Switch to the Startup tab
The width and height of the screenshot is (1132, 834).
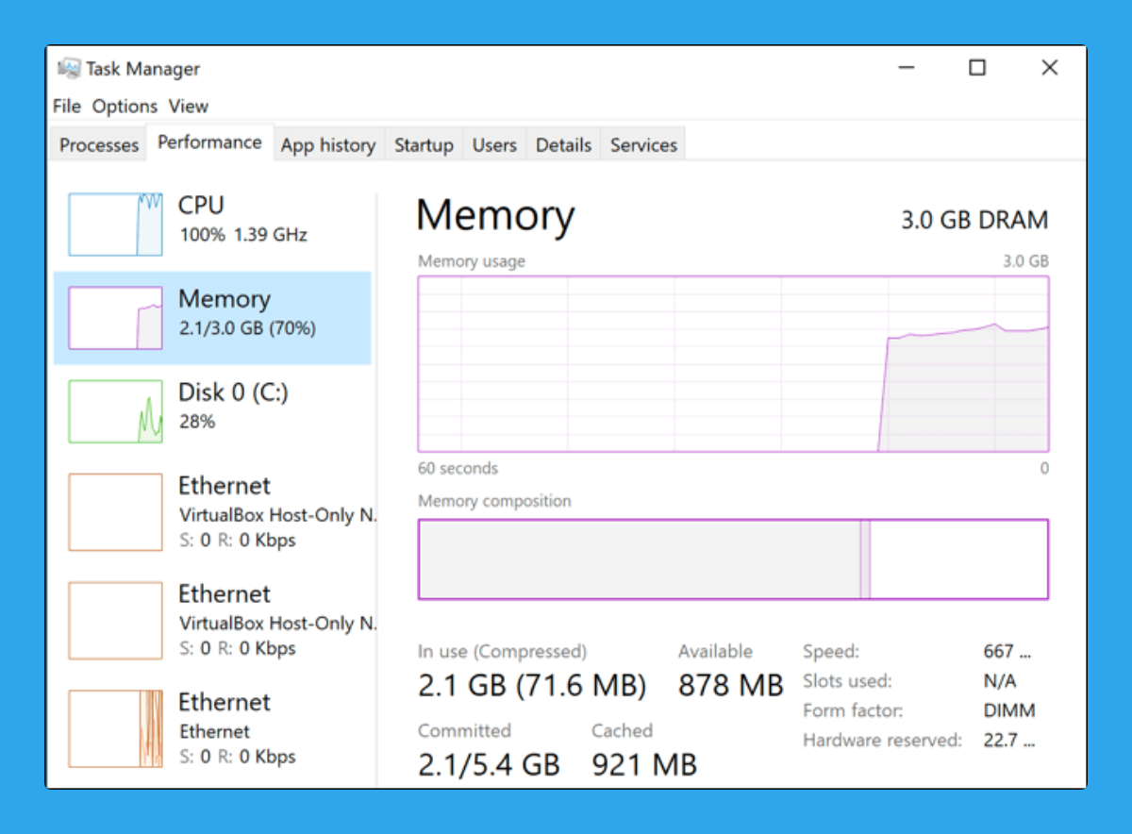[424, 145]
